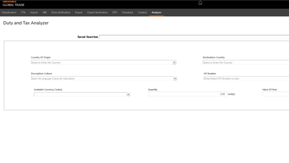Viewport: 289px width, 163px height.
Task: Focus the Value Of Item field
Action: [275, 94]
